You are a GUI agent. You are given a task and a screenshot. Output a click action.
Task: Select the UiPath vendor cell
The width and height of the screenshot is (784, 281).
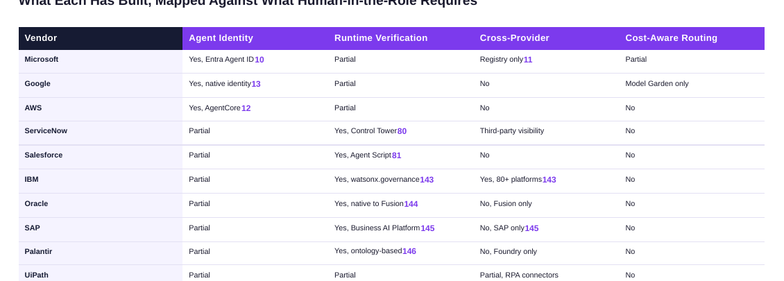[x=101, y=273]
